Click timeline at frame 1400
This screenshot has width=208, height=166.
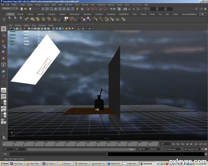coord(76,144)
